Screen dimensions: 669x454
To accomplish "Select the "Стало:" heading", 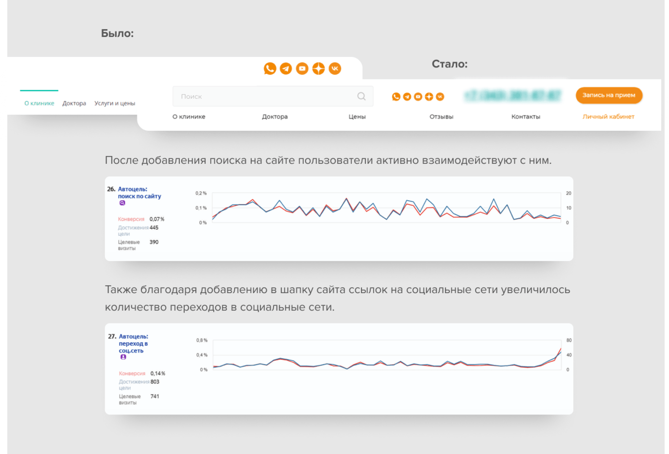I will coord(449,64).
